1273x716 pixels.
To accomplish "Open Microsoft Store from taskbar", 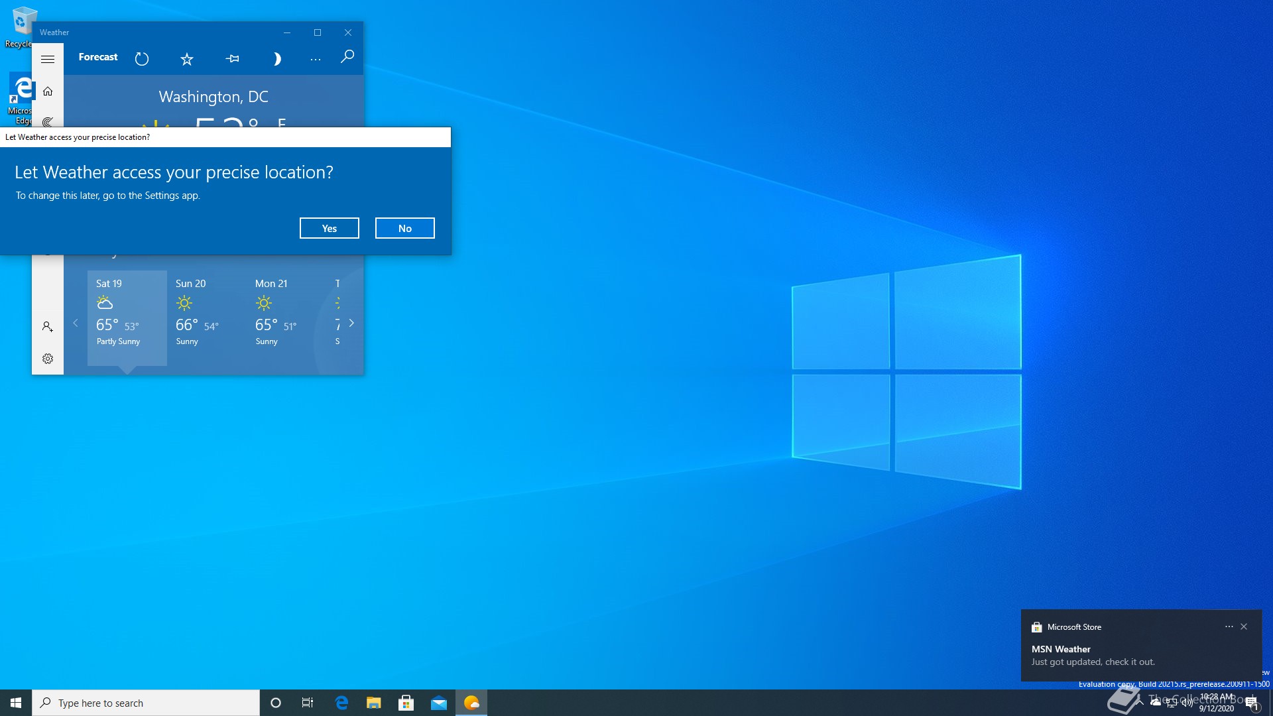I will click(x=406, y=703).
